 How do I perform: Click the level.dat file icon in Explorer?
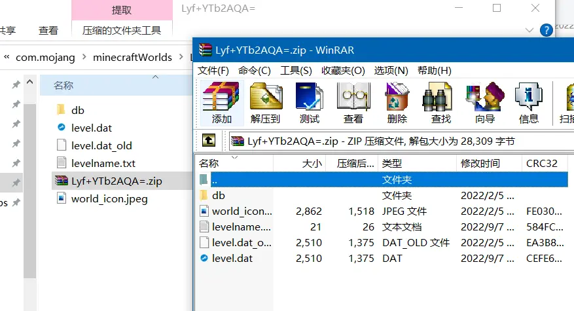point(62,128)
